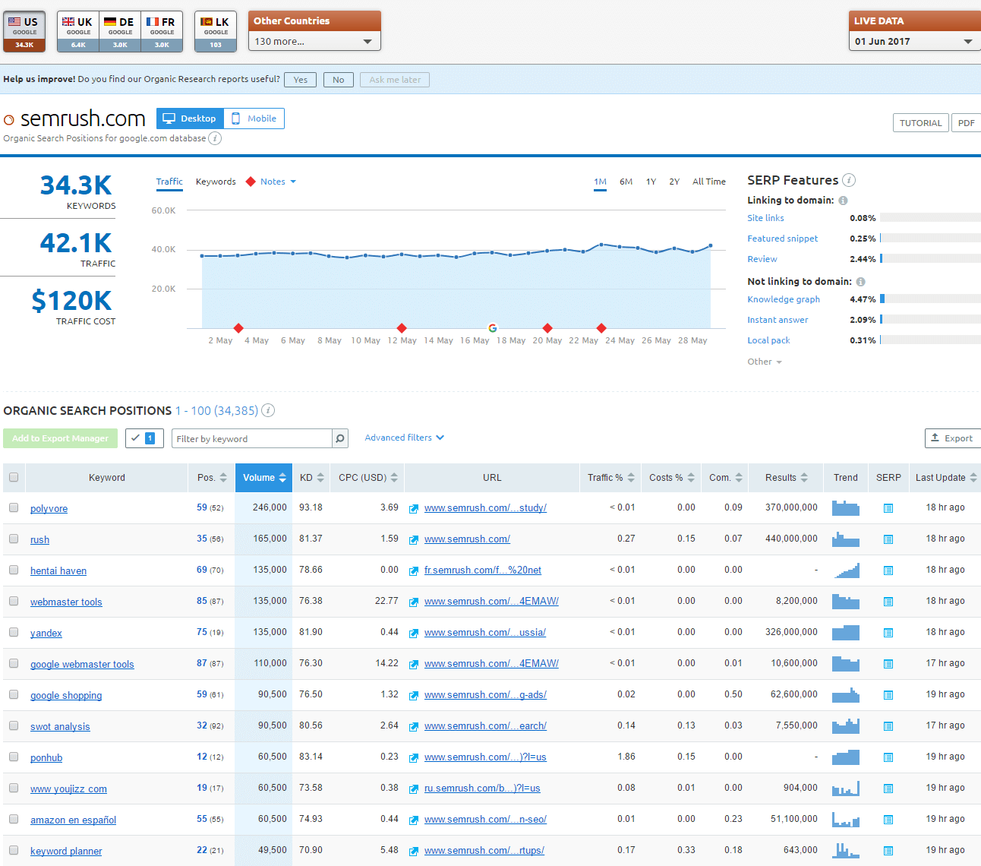The width and height of the screenshot is (981, 866).
Task: Click info icon next to SERP Features
Action: [849, 180]
